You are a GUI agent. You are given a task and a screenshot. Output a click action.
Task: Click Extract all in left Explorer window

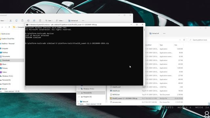tap(73, 21)
